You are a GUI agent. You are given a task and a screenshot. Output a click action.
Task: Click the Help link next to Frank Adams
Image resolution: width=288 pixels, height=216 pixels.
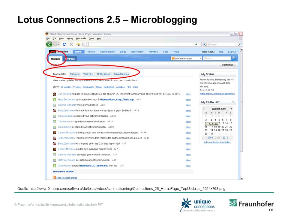click(221, 52)
